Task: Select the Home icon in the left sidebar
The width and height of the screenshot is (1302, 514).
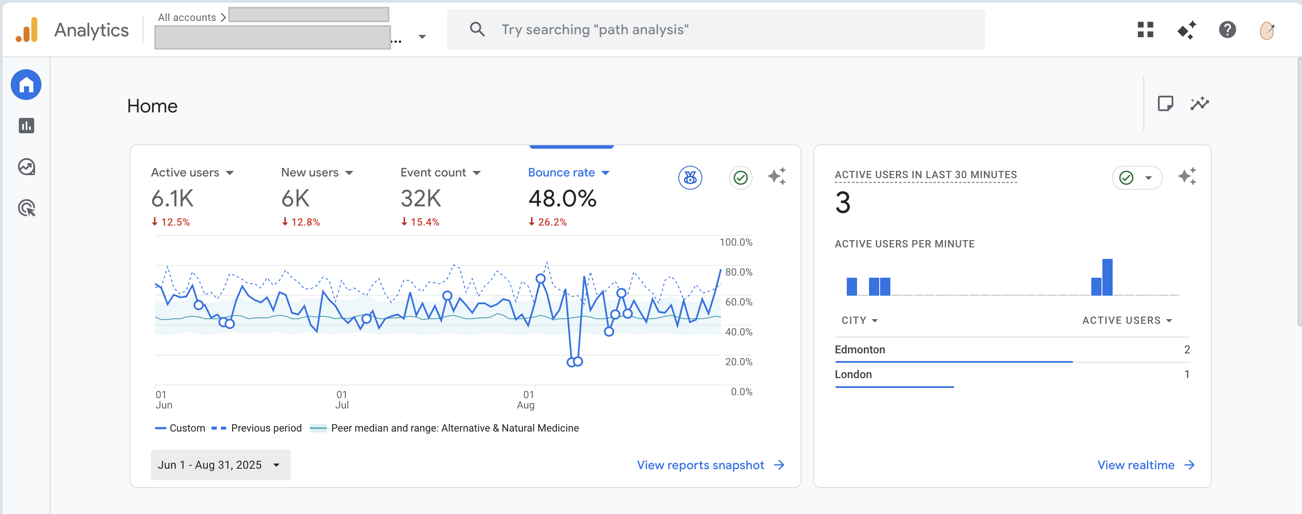Action: click(x=25, y=85)
